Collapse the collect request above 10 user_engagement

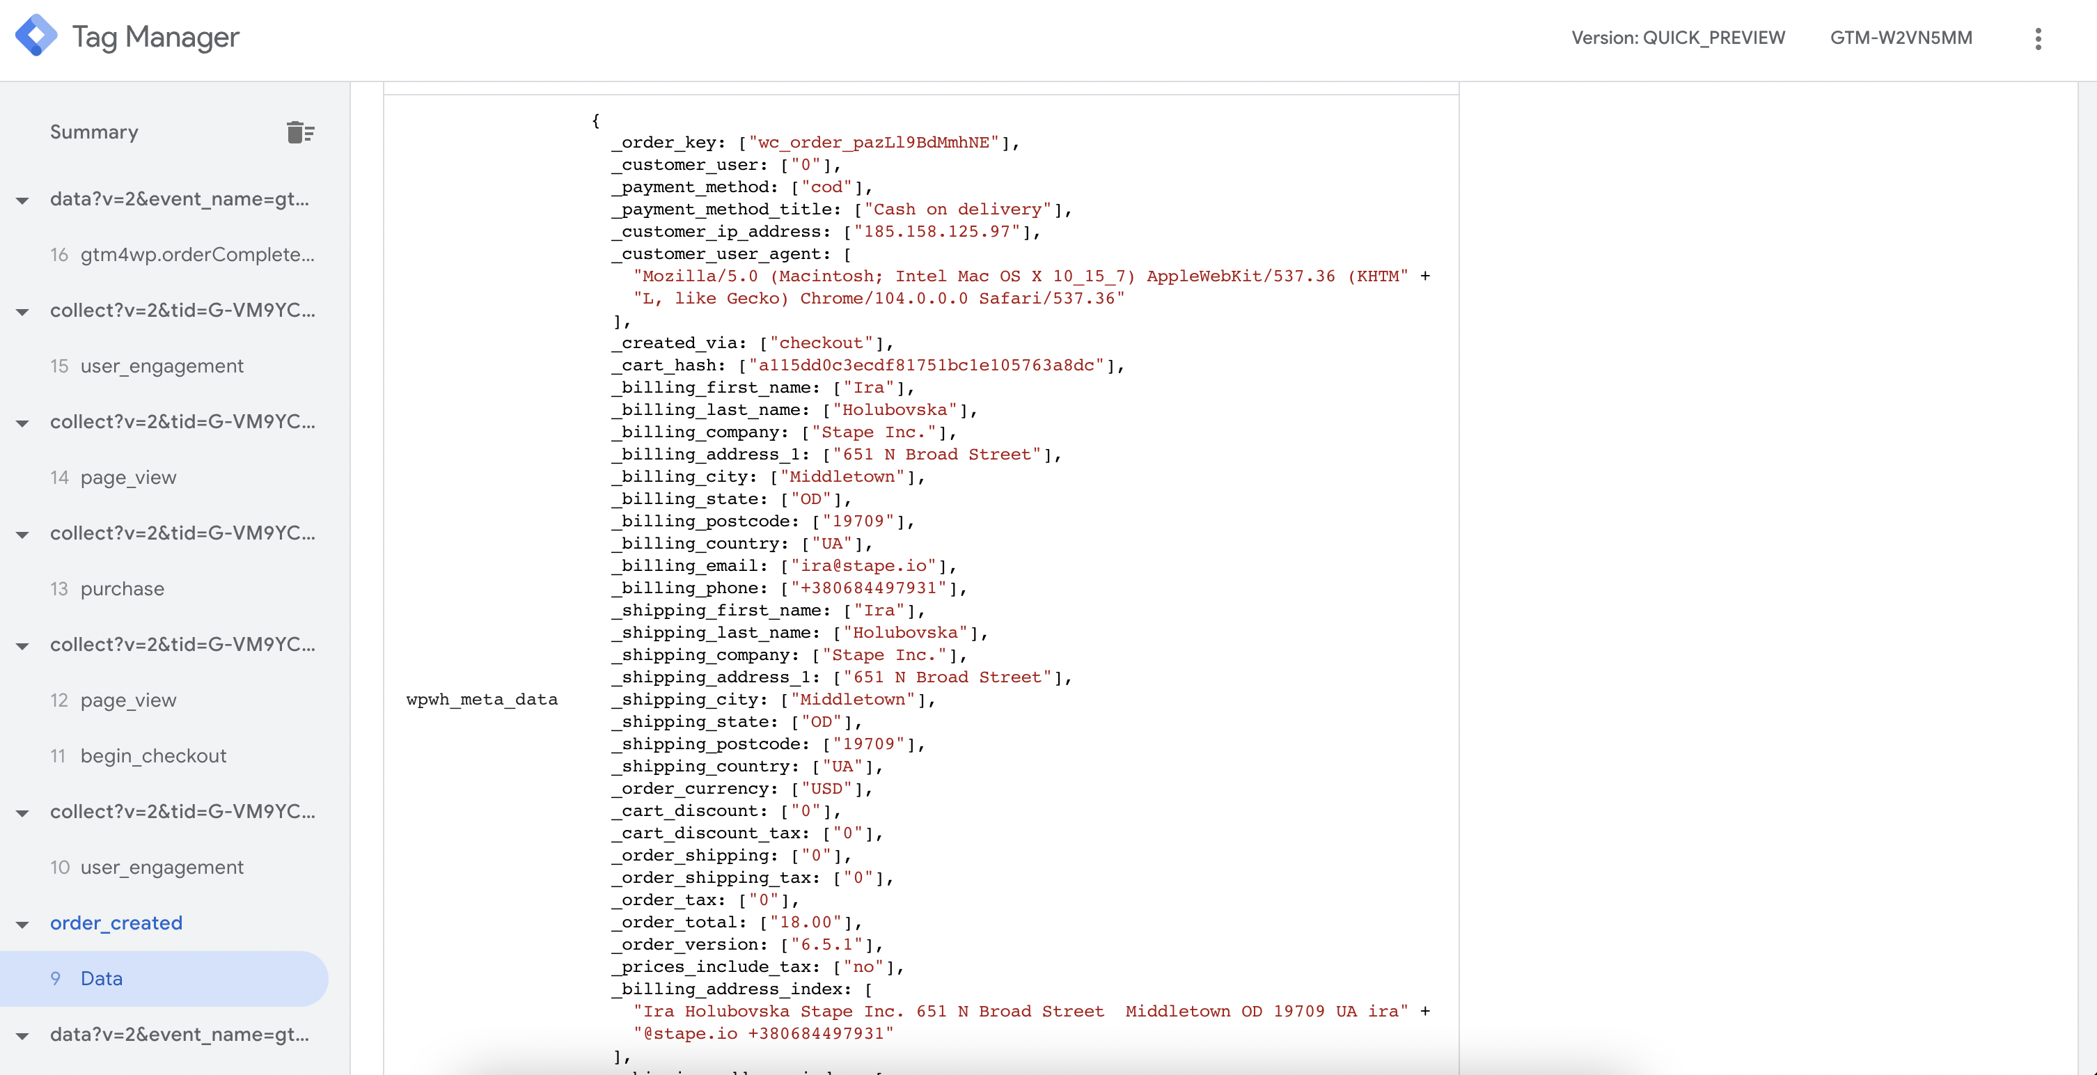point(22,814)
